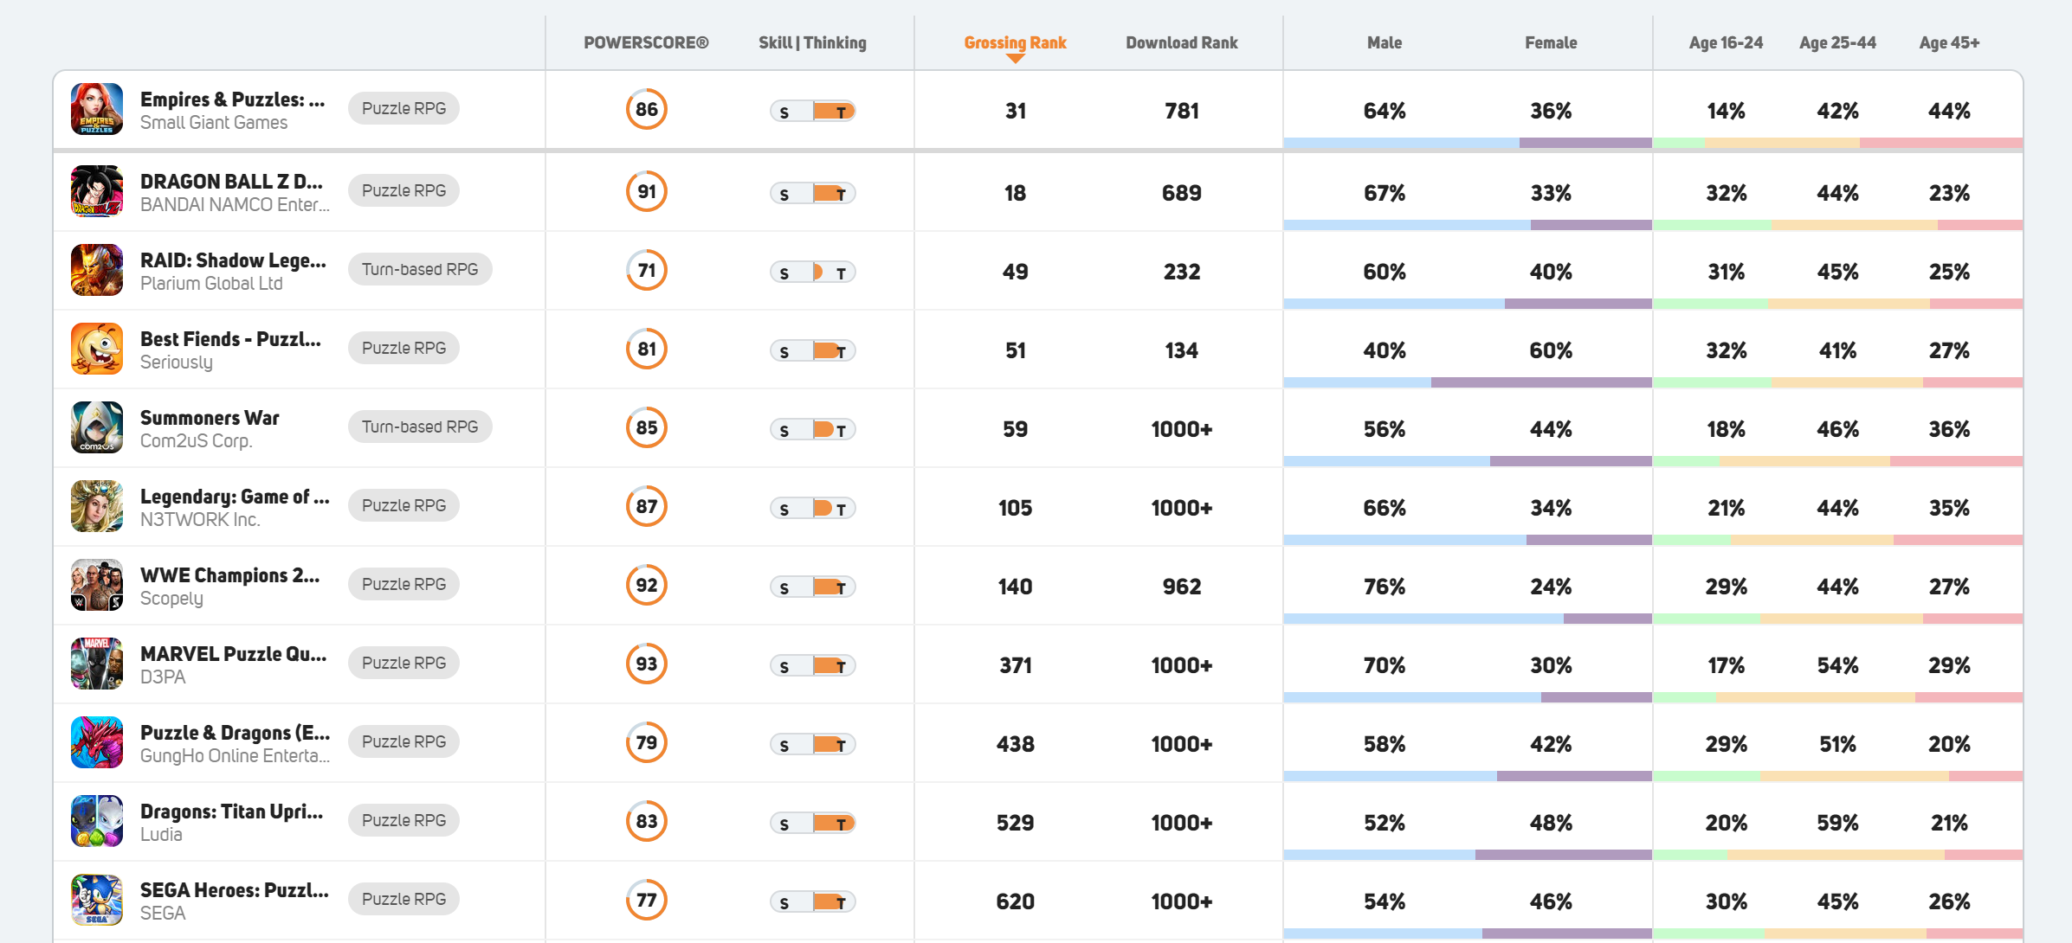Click download rank value 962
Viewport: 2072px width, 943px height.
(1182, 587)
